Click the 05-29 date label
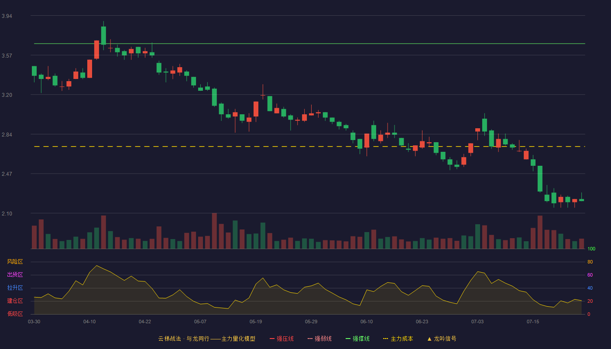The width and height of the screenshot is (611, 349). (x=311, y=322)
